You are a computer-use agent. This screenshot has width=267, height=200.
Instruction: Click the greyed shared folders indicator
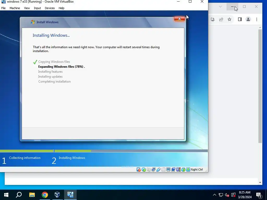(x=163, y=170)
